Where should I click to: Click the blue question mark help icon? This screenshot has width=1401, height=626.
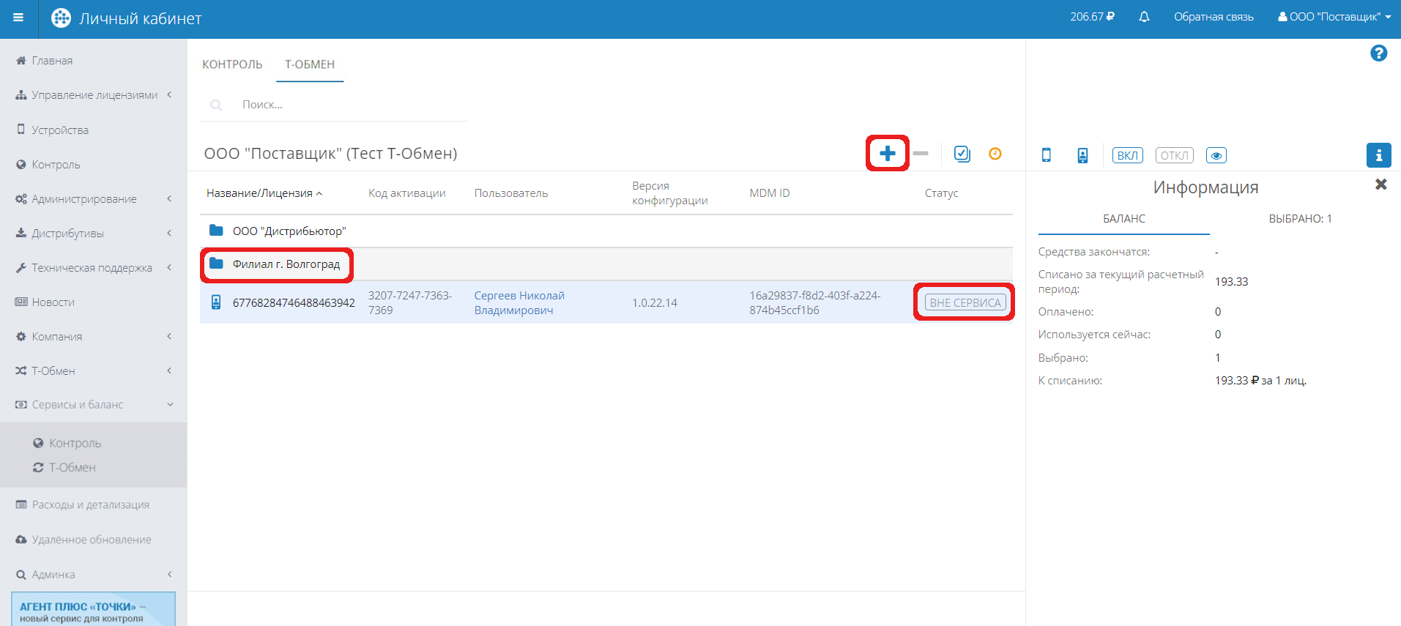(1378, 53)
